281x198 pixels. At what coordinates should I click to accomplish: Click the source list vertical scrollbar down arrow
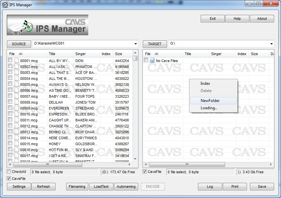pyautogui.click(x=135, y=158)
